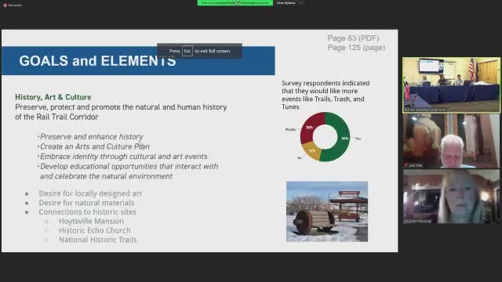Viewport: 502px width, 282px height.
Task: Click the green screen-sharing notification banner
Action: click(235, 3)
